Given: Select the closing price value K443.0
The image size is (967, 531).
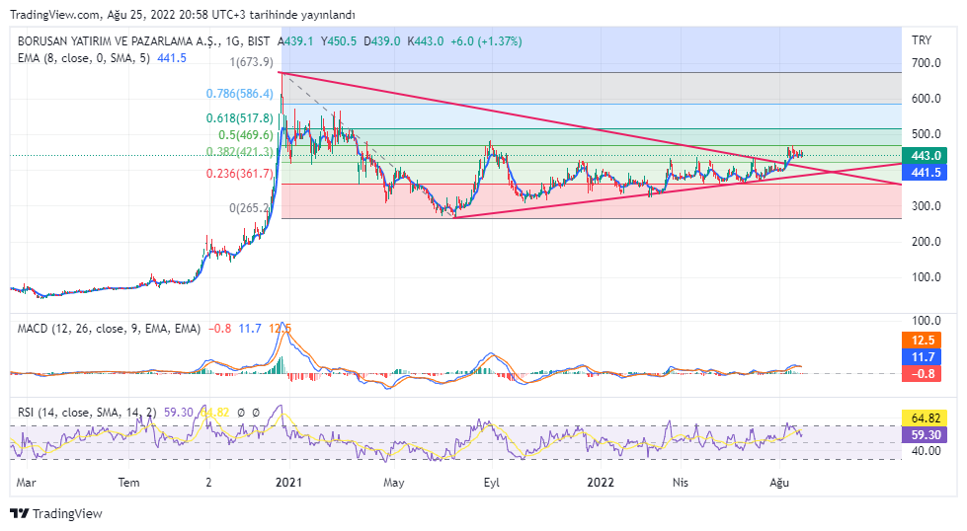Looking at the screenshot, I should pos(425,41).
